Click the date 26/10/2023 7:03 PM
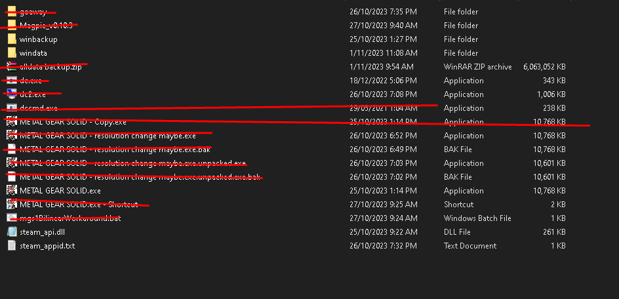619x299 pixels. [x=383, y=163]
